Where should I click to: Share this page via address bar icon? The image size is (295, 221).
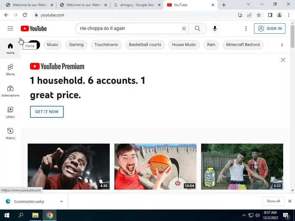click(249, 15)
